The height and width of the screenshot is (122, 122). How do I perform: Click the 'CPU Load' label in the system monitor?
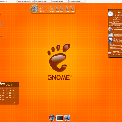tap(112, 23)
